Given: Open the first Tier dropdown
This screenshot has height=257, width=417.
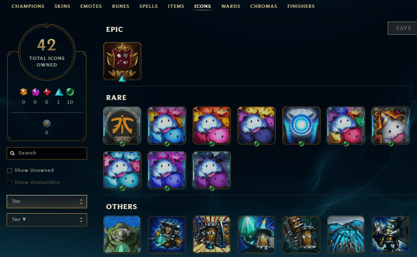Looking at the screenshot, I should 47,202.
